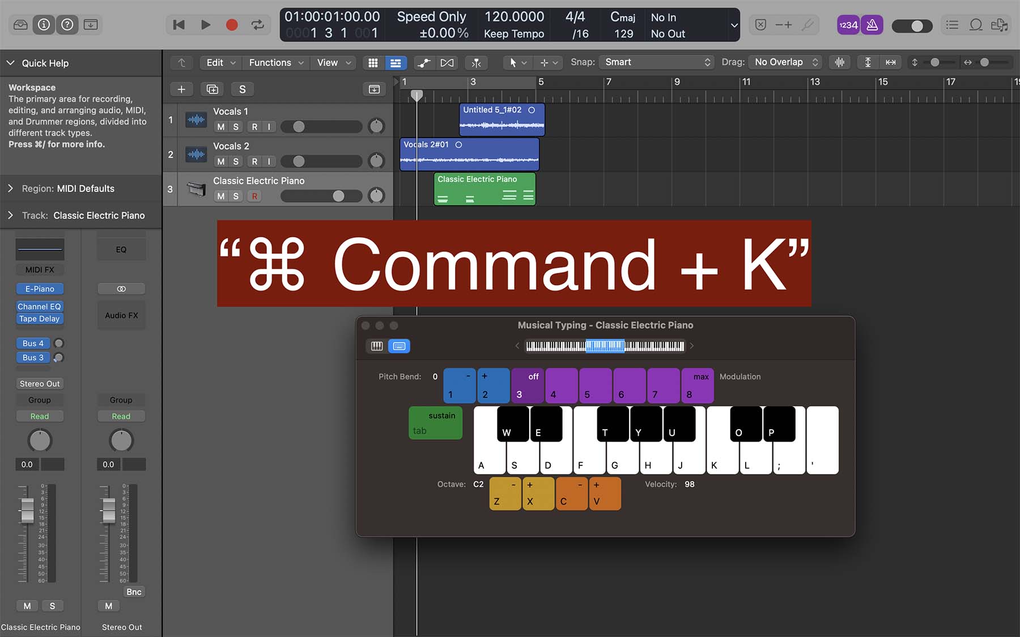Click the modulation max 8 key
This screenshot has height=637, width=1020.
tap(697, 386)
